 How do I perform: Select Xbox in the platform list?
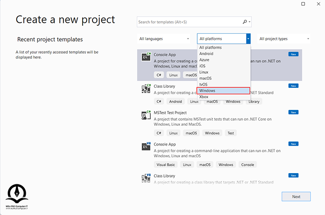pyautogui.click(x=223, y=96)
